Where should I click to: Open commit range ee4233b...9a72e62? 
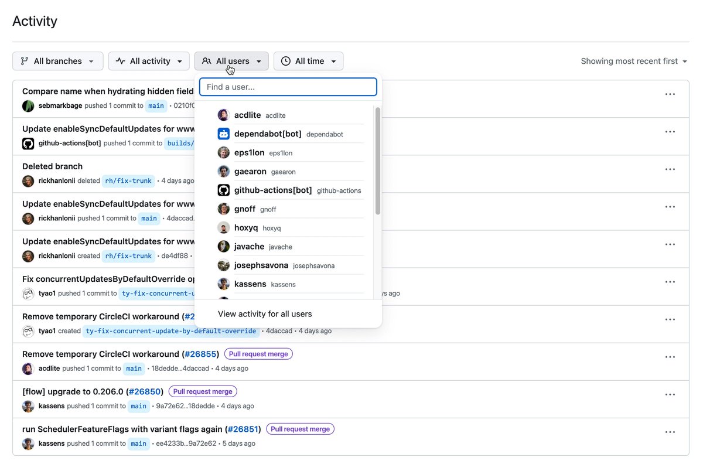(x=186, y=443)
